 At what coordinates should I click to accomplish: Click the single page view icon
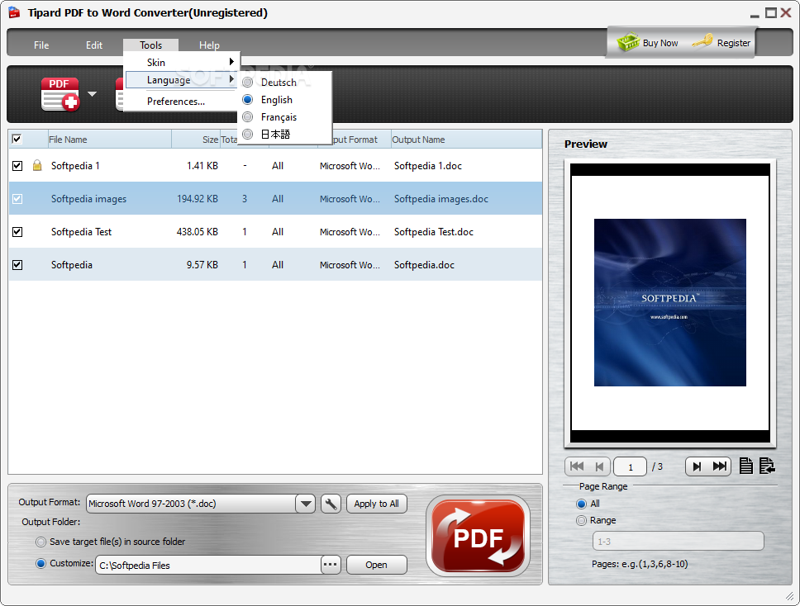click(746, 466)
